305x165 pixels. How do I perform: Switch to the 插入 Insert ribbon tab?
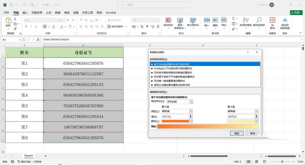pos(25,12)
